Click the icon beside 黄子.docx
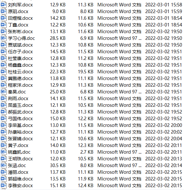The image size is (184, 190). 4,145
